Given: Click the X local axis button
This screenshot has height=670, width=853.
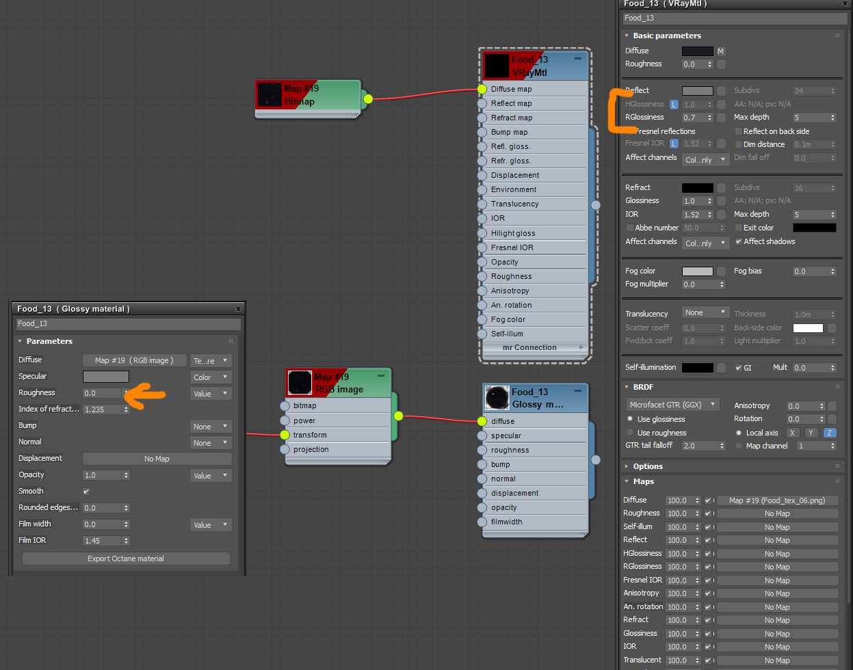Looking at the screenshot, I should 791,433.
